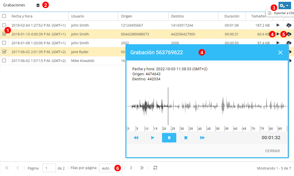Image resolution: width=294 pixels, height=176 pixels.
Task: Pause the recording playback
Action: pos(169,138)
